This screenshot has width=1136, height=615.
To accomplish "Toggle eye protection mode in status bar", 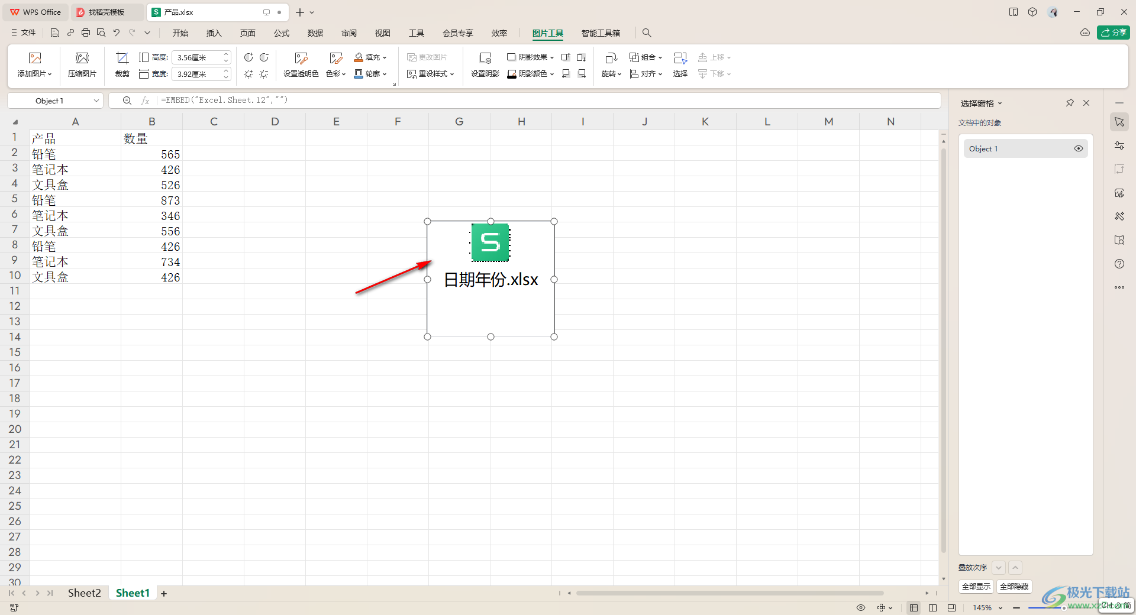I will [861, 607].
